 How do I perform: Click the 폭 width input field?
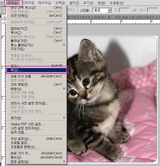tap(124, 10)
